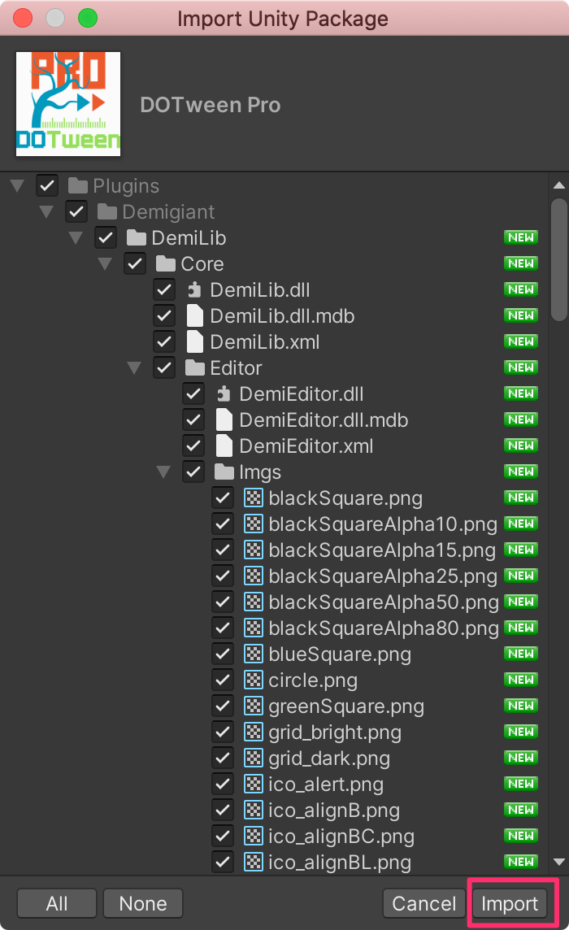Viewport: 569px width, 930px height.
Task: Select the ico_alignBL.png file name
Action: (x=340, y=863)
